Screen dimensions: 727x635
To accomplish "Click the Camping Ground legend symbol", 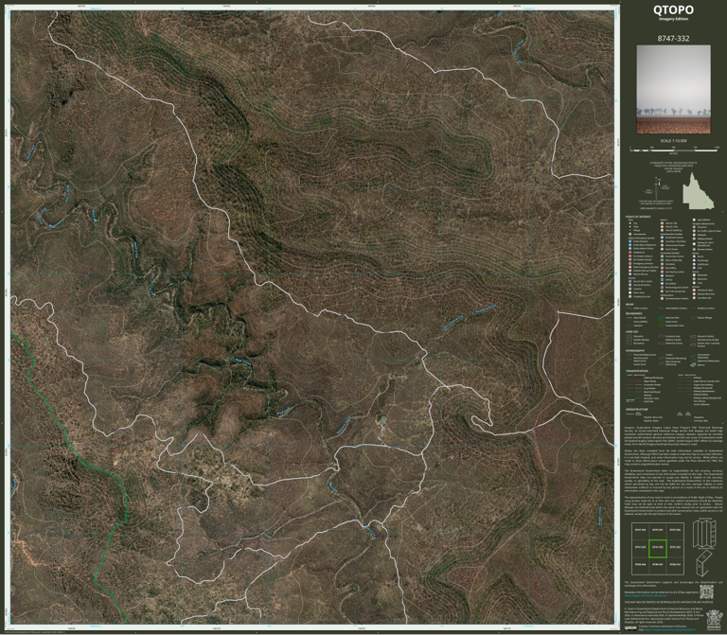I will (630, 296).
